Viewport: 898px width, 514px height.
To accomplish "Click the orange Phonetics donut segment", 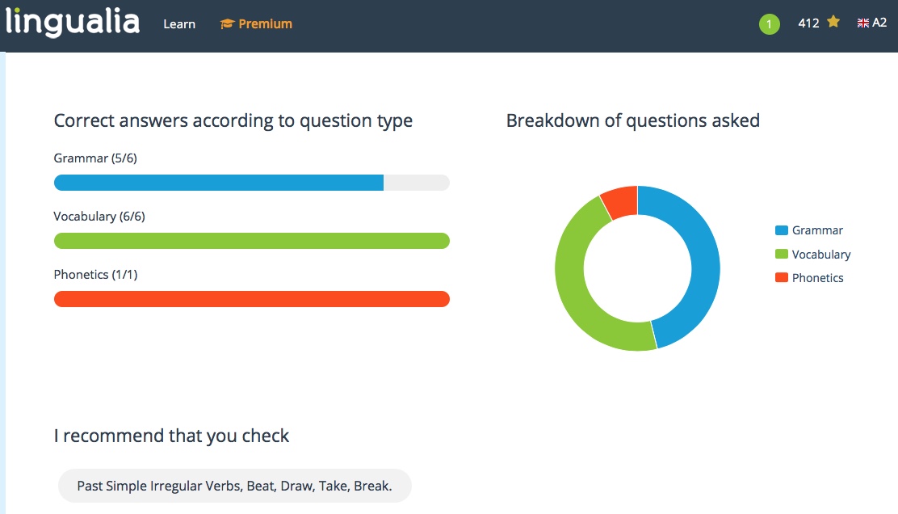I will pyautogui.click(x=620, y=202).
